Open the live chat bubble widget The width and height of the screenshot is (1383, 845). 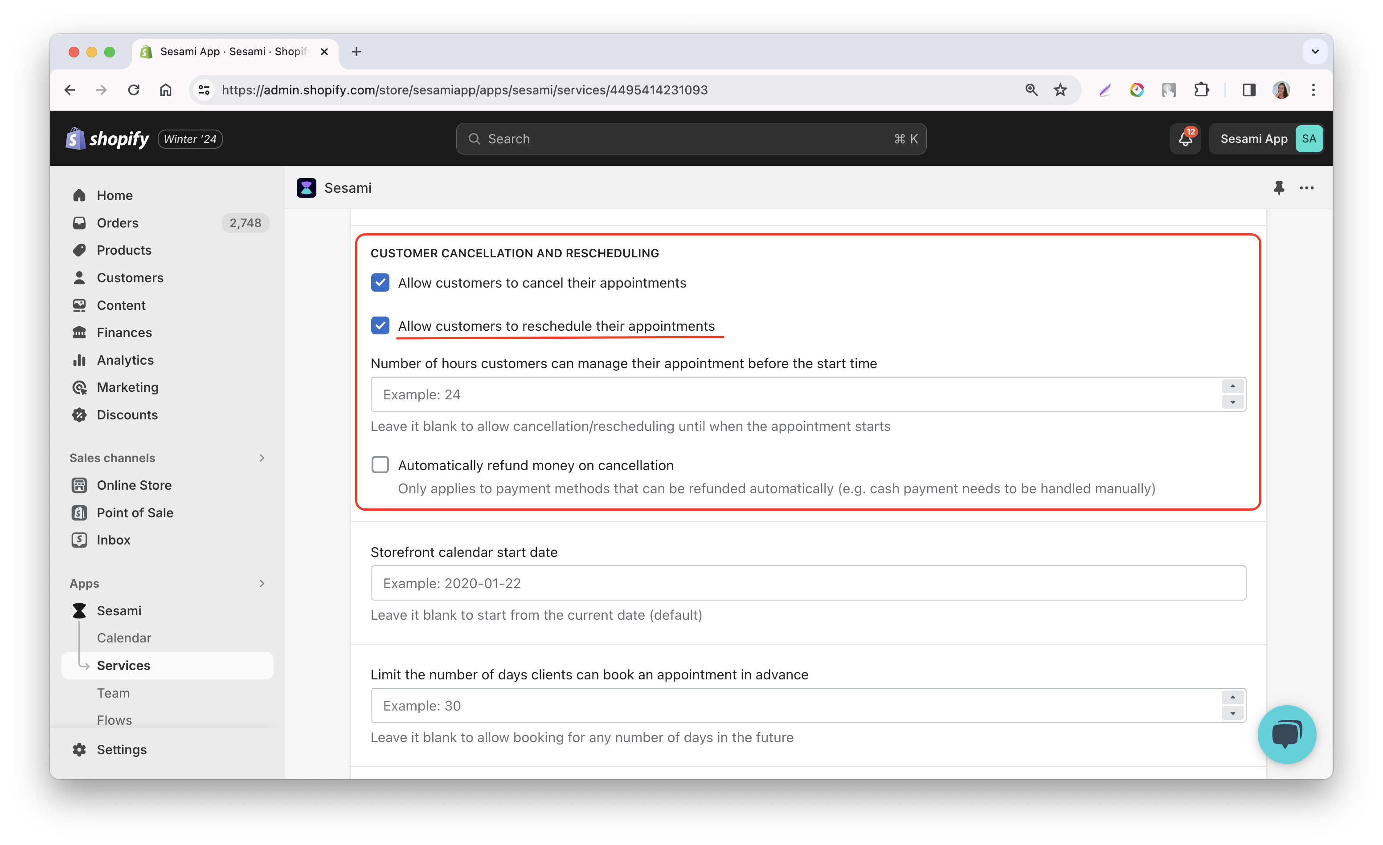tap(1286, 733)
